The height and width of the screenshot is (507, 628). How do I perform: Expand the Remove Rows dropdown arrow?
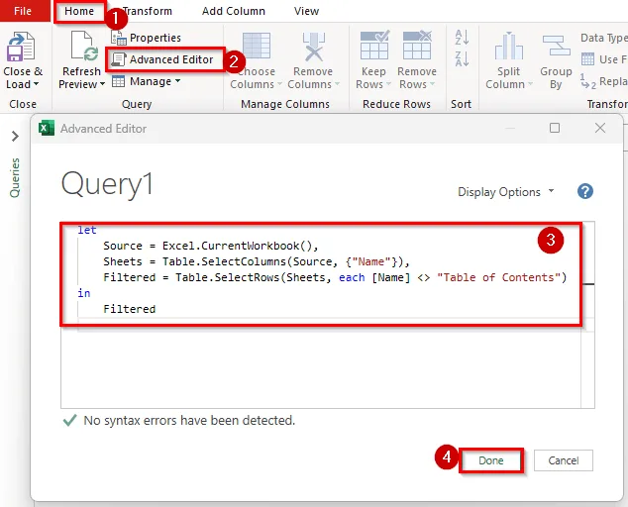[x=432, y=84]
